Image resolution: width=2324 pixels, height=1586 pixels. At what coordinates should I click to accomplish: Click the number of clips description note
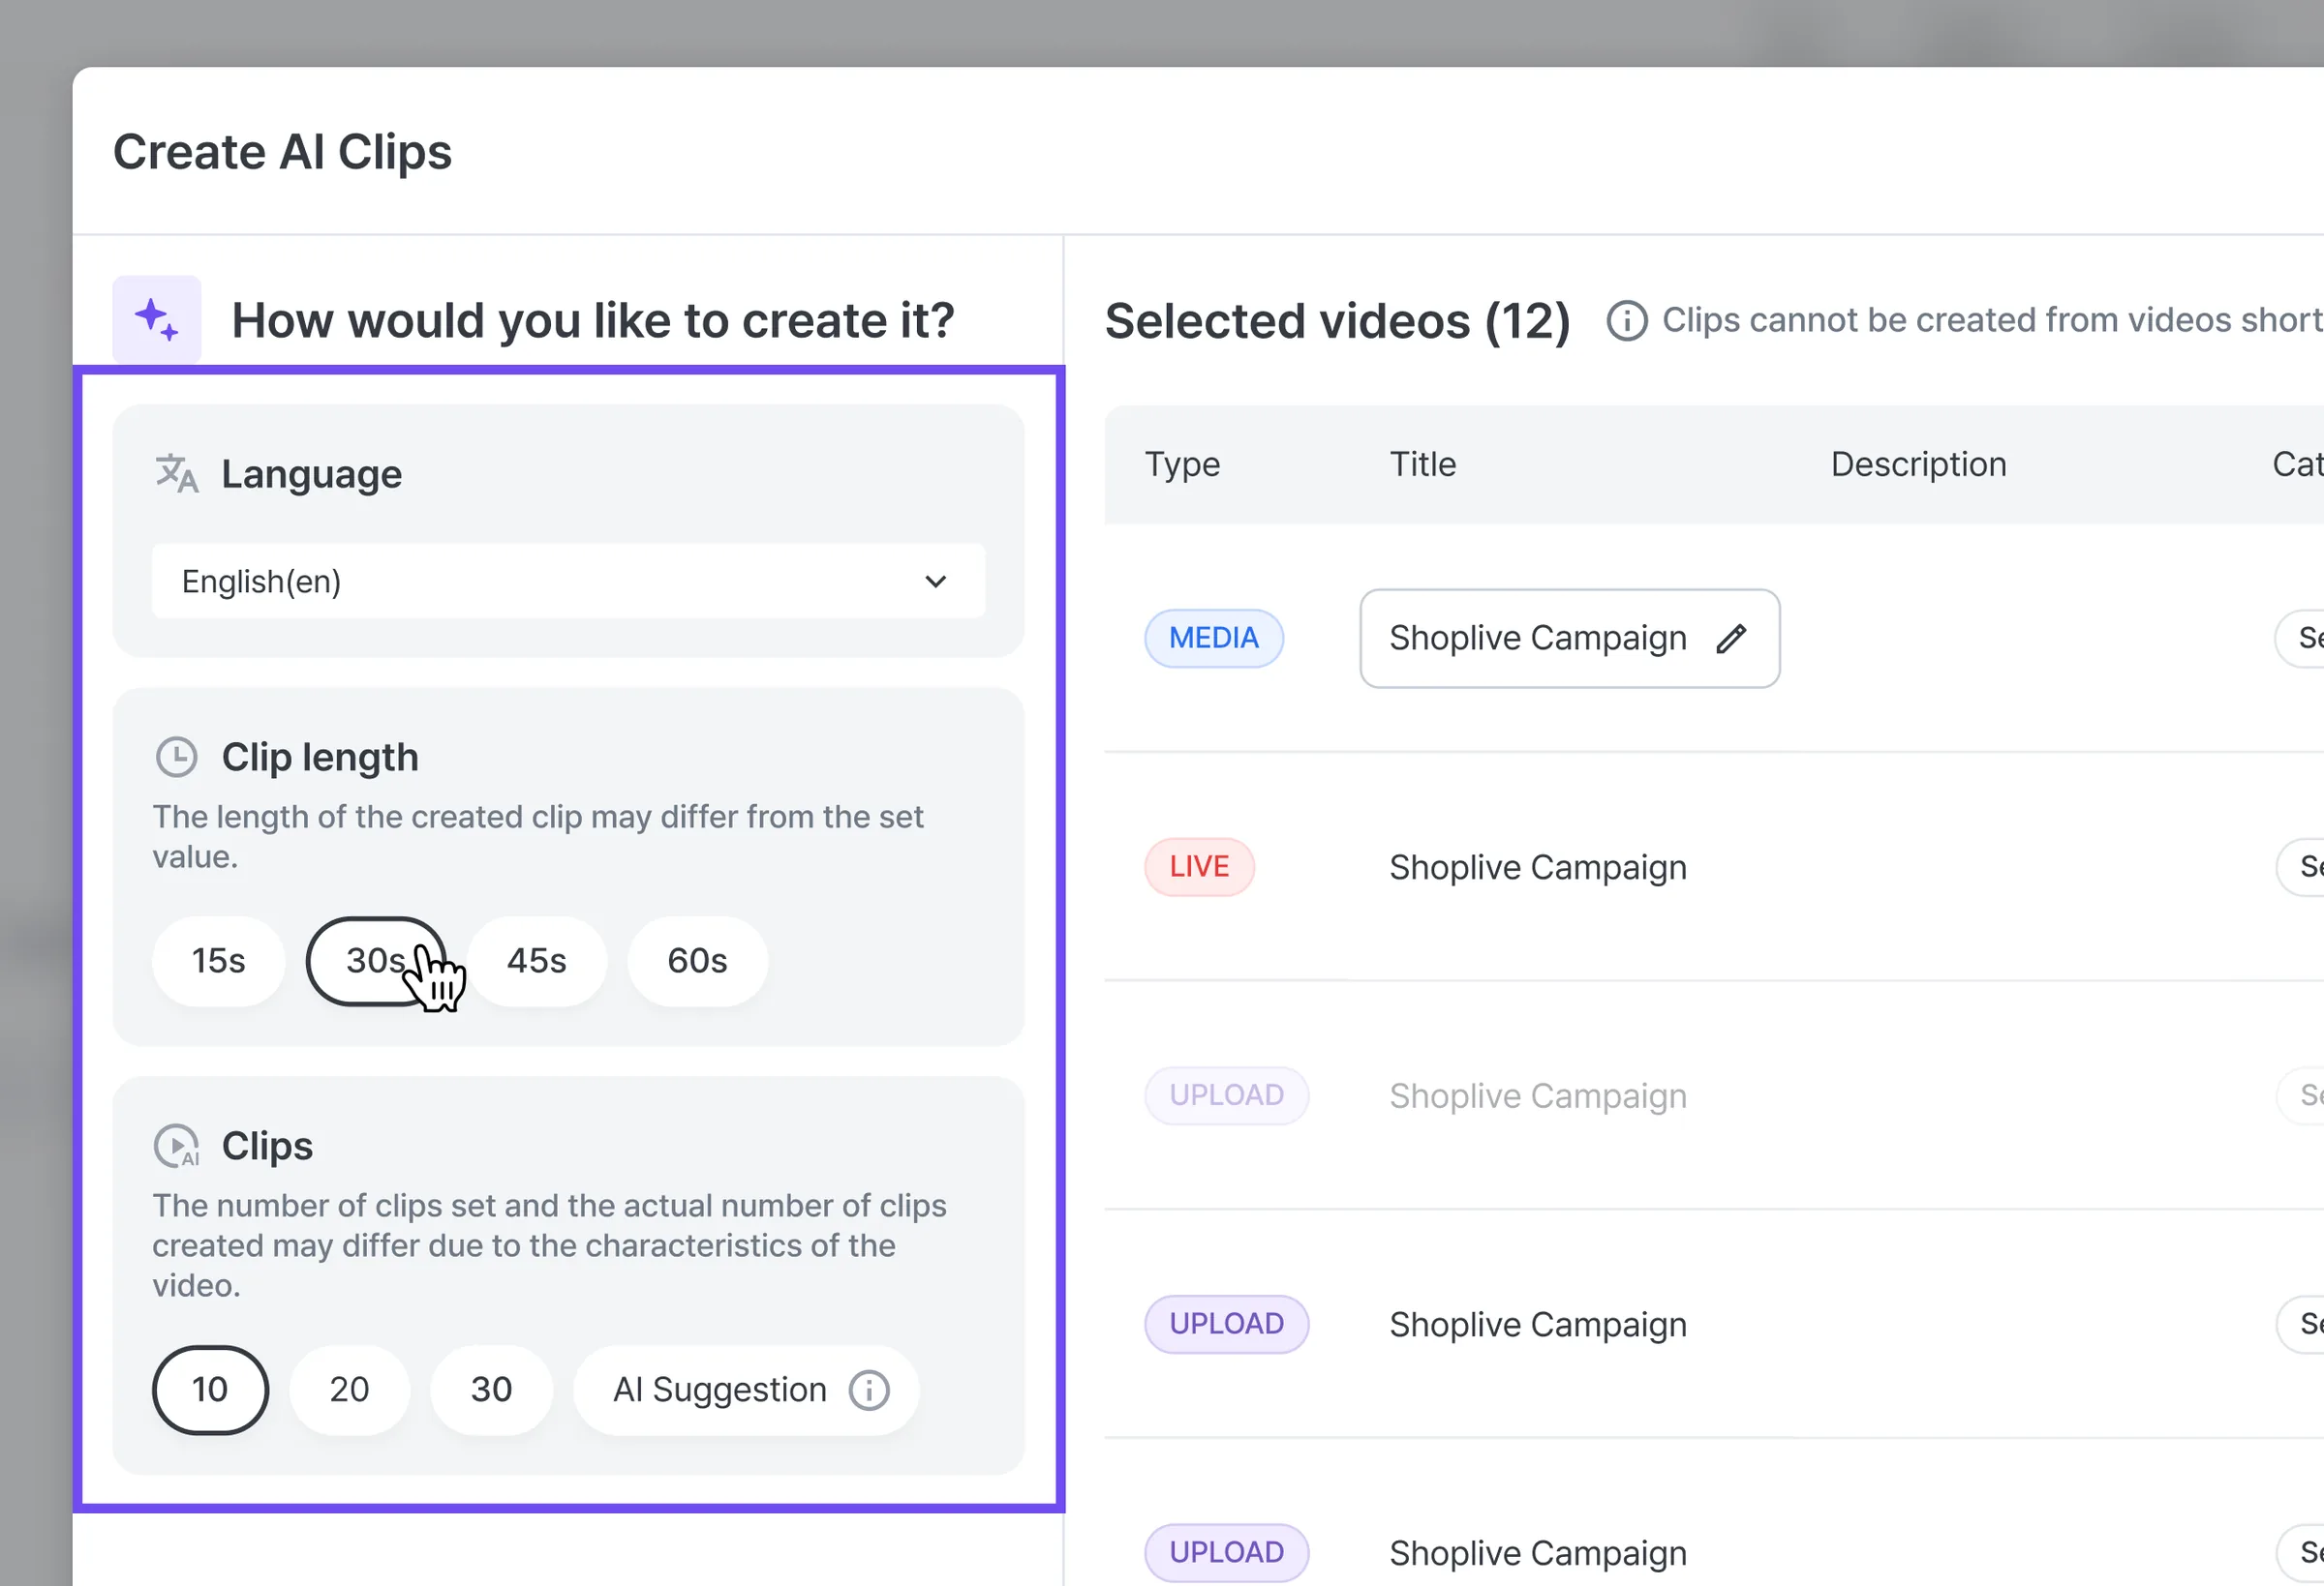click(x=549, y=1246)
